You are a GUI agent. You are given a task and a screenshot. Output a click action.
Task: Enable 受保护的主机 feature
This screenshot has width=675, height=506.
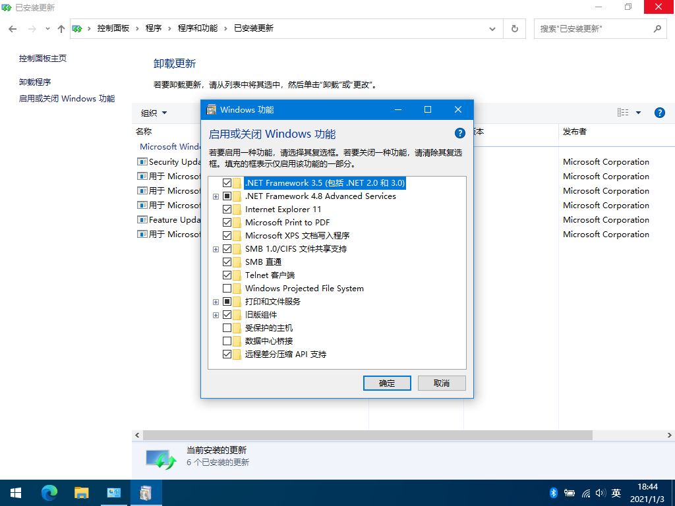tap(227, 328)
